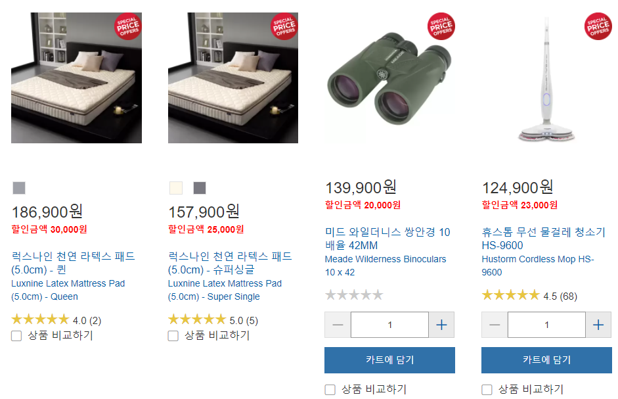This screenshot has width=618, height=399.
Task: Increase binoculars quantity with the plus icon
Action: 441,324
